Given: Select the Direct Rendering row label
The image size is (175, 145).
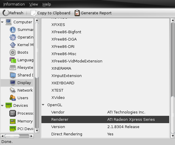Looking at the screenshot, I should coord(66,134).
